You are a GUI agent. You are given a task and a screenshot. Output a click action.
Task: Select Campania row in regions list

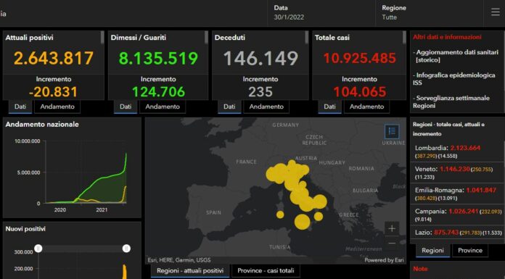pyautogui.click(x=457, y=215)
